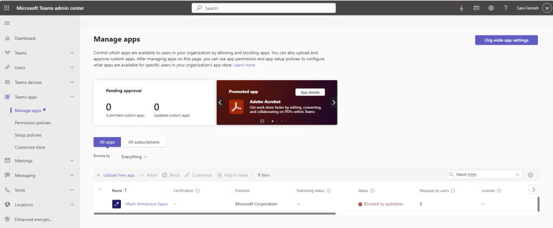This screenshot has width=553, height=228.
Task: Open the Learn more link
Action: click(x=245, y=65)
